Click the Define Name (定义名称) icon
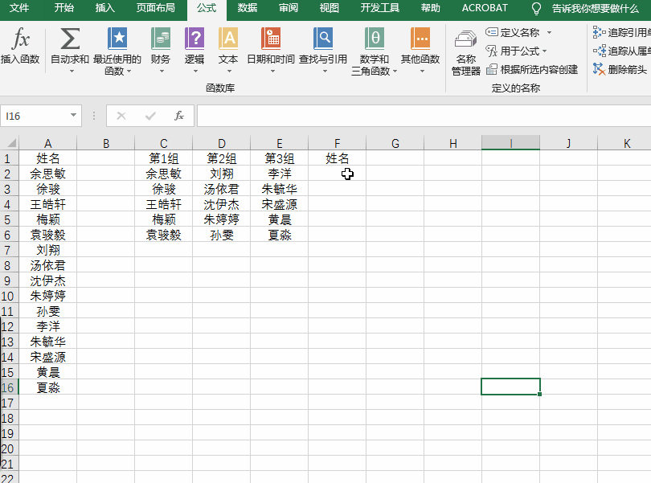 (x=492, y=32)
